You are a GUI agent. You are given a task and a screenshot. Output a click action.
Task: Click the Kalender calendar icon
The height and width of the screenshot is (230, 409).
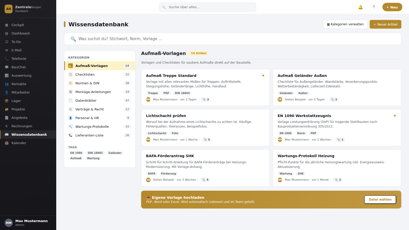pos(7,143)
